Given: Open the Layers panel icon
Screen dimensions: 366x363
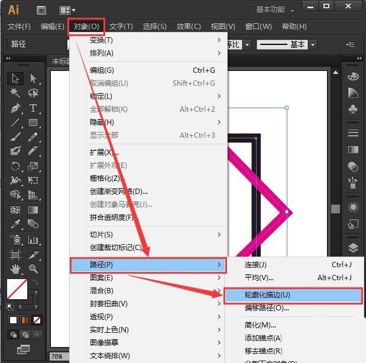Looking at the screenshot, I should click(x=353, y=248).
